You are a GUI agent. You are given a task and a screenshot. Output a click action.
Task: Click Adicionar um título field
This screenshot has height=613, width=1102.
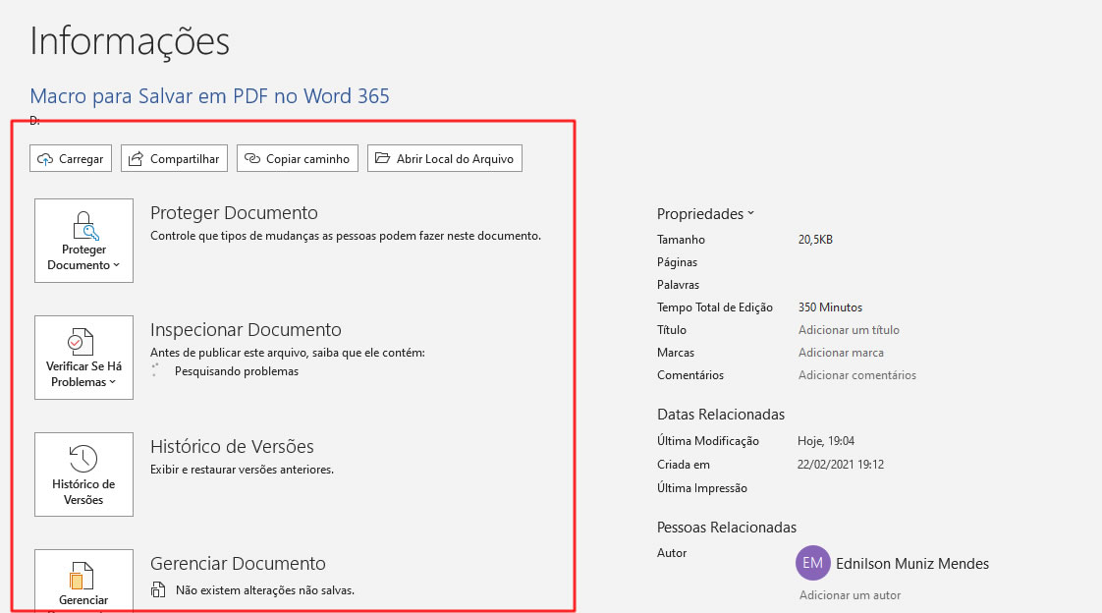(x=849, y=330)
